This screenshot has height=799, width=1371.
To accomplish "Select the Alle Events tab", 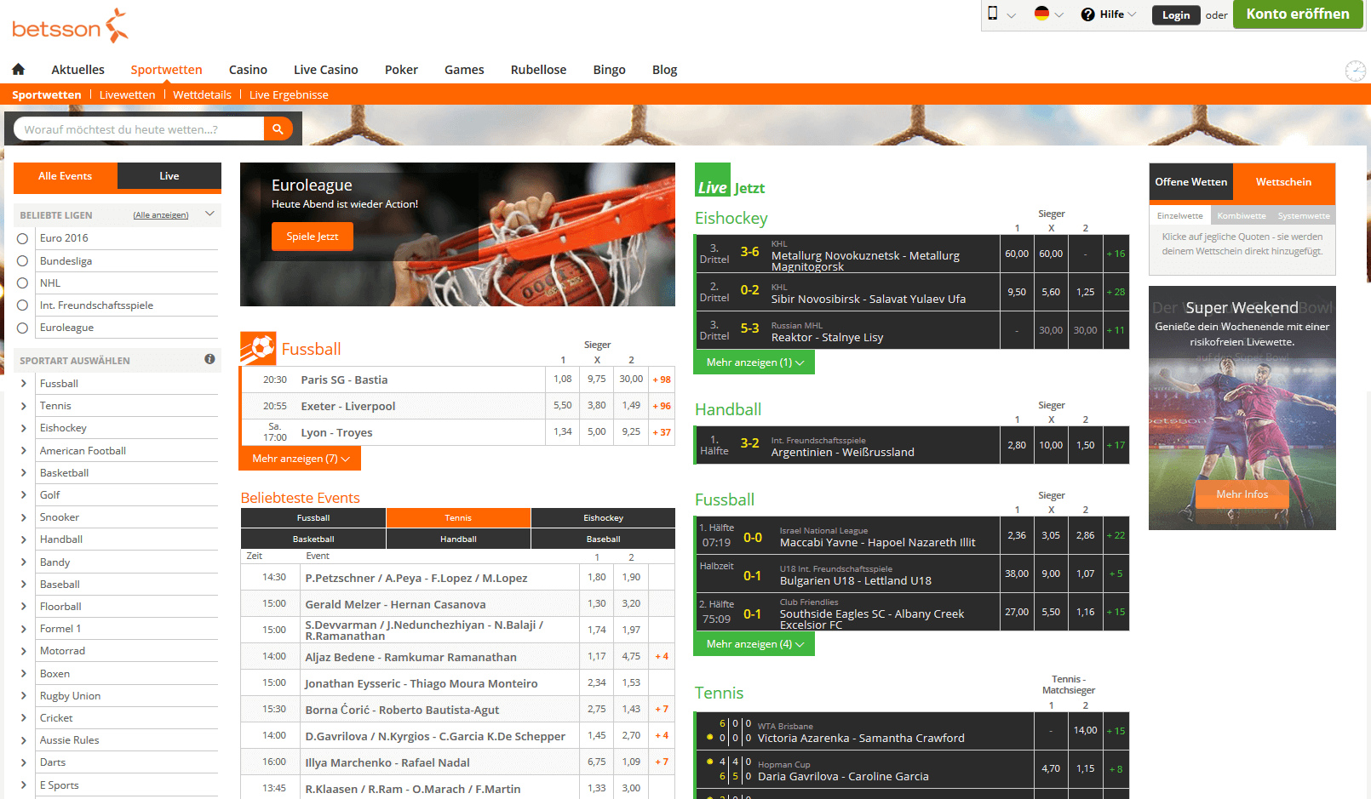I will 66,176.
